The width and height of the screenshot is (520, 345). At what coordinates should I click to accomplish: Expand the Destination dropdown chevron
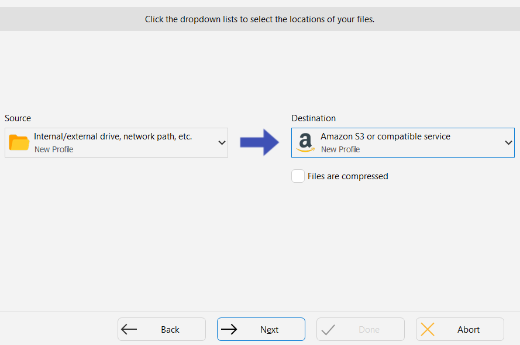coord(508,143)
